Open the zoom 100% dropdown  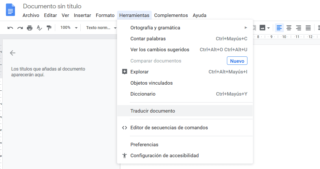coord(69,28)
